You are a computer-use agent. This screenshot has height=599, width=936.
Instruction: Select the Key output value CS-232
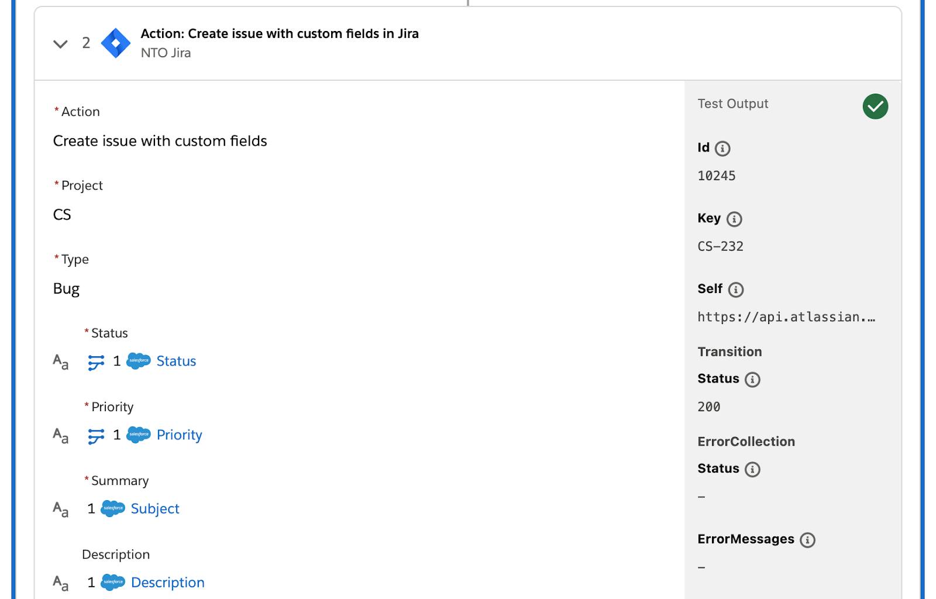coord(720,247)
